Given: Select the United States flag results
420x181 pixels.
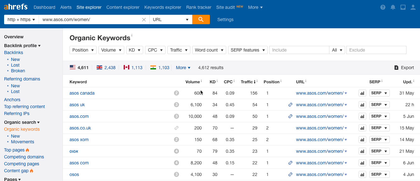Looking at the screenshot, I should click(79, 68).
